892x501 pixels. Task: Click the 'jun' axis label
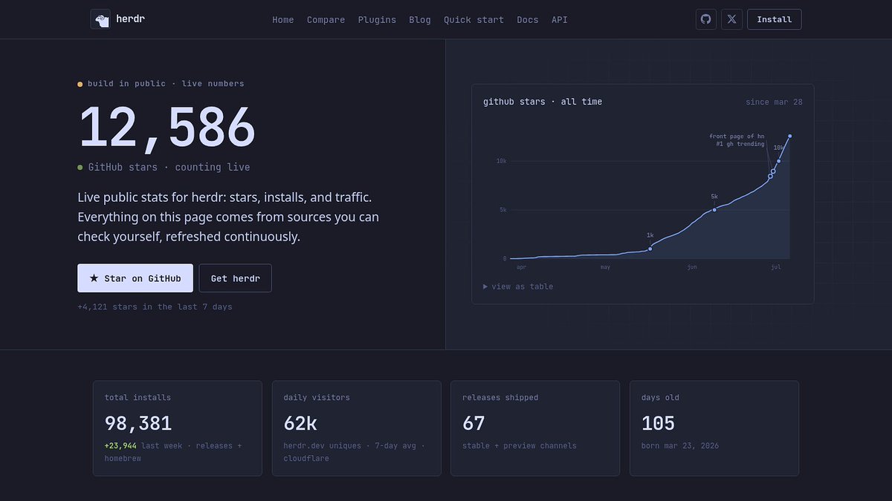tap(692, 267)
